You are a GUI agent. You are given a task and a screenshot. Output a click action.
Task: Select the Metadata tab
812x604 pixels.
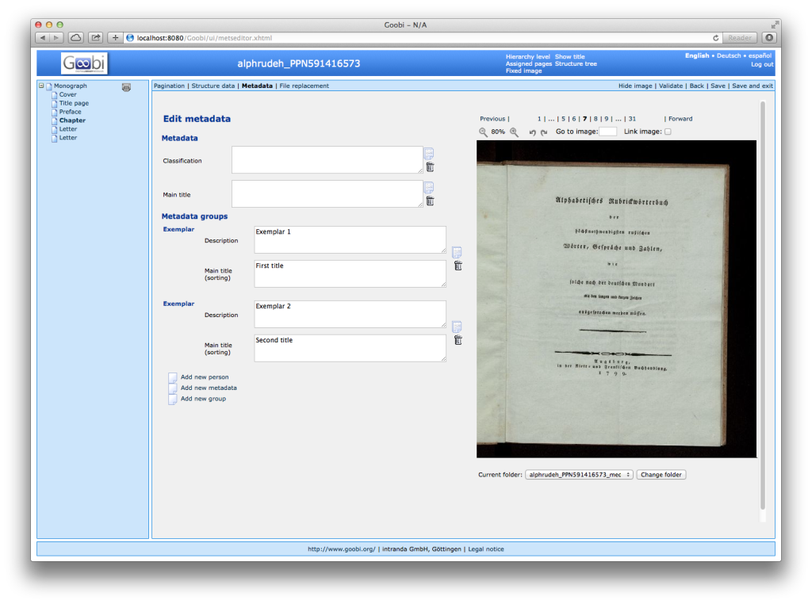pyautogui.click(x=257, y=86)
